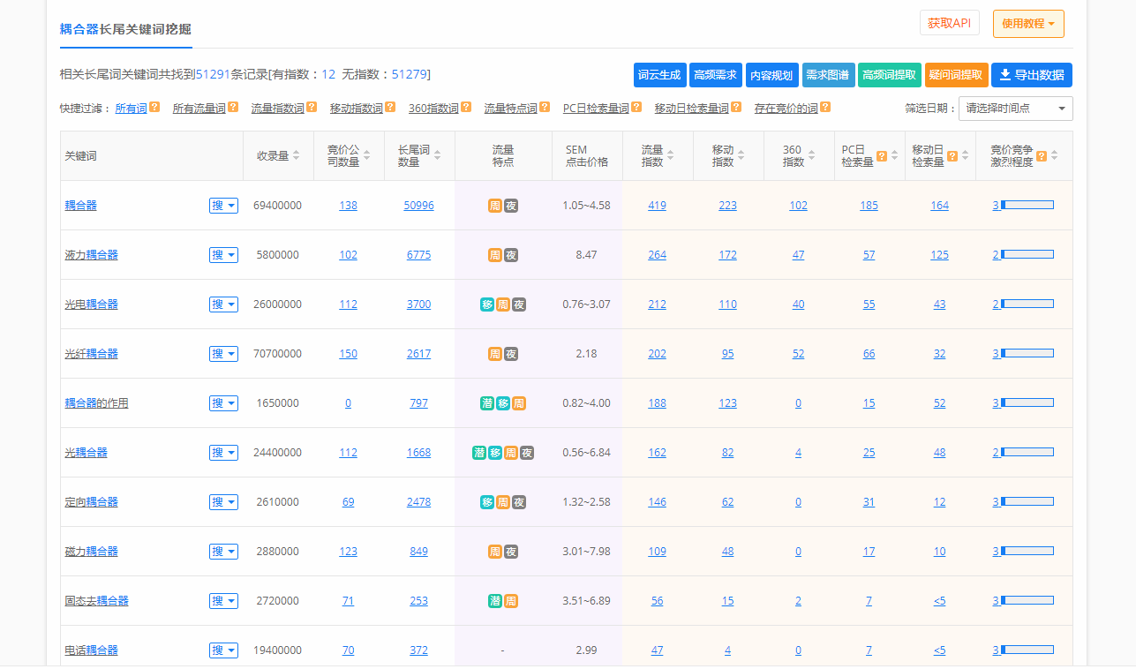Filter by 移动指数词 quick filter
The image size is (1136, 669).
357,109
